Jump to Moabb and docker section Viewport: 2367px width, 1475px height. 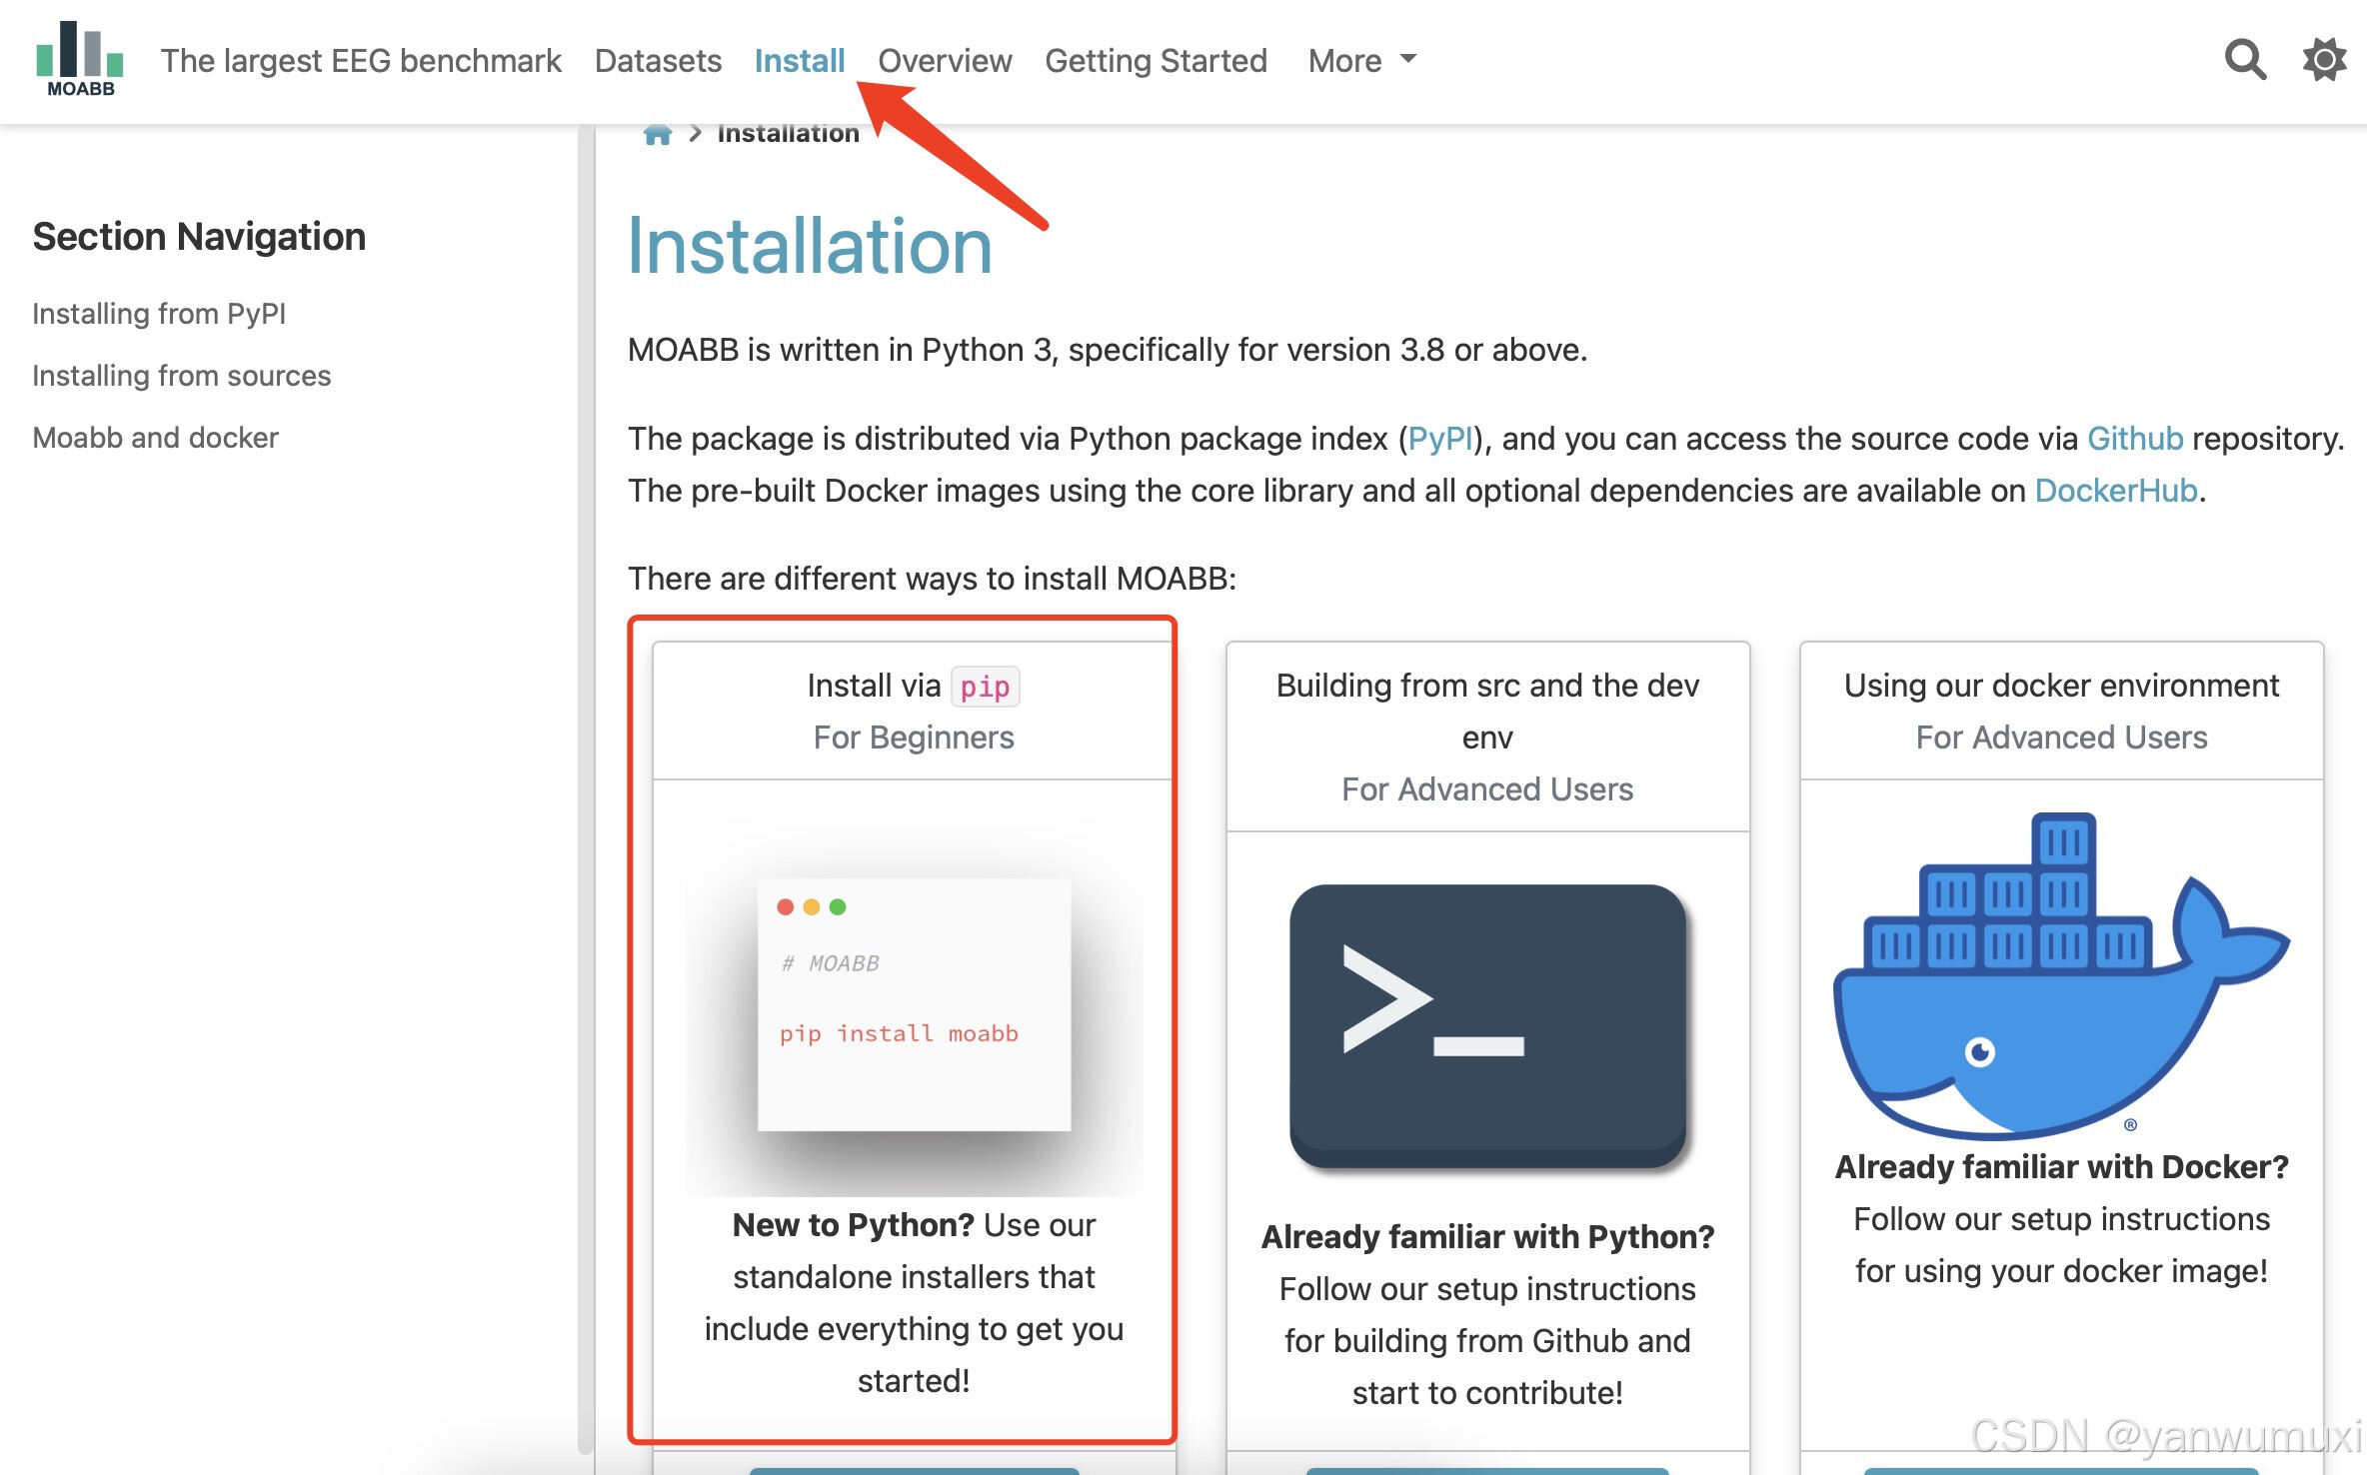coord(155,438)
